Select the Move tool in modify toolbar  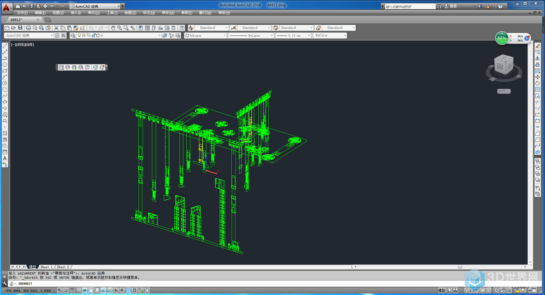538,77
